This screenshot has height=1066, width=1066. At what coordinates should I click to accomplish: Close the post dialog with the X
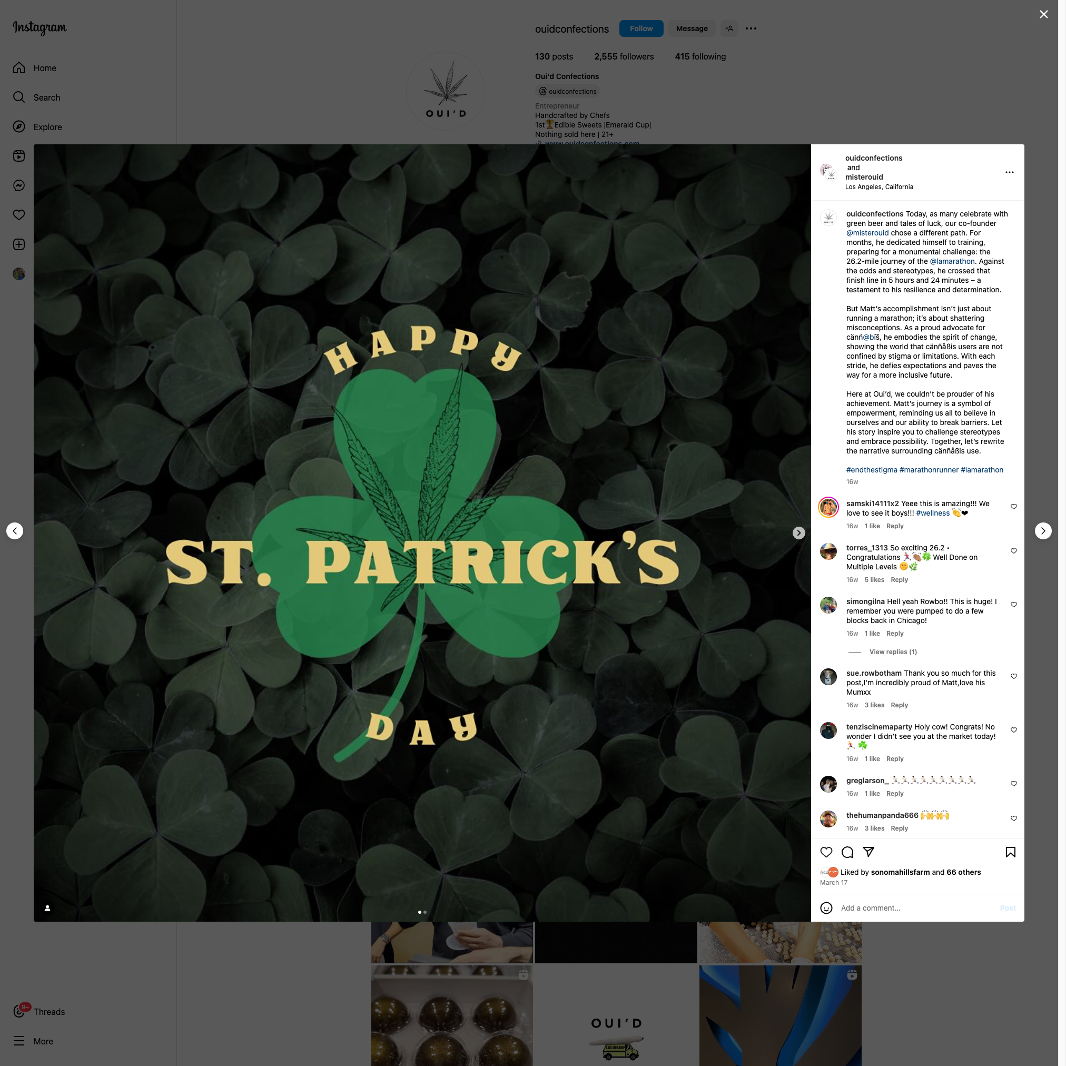1043,14
